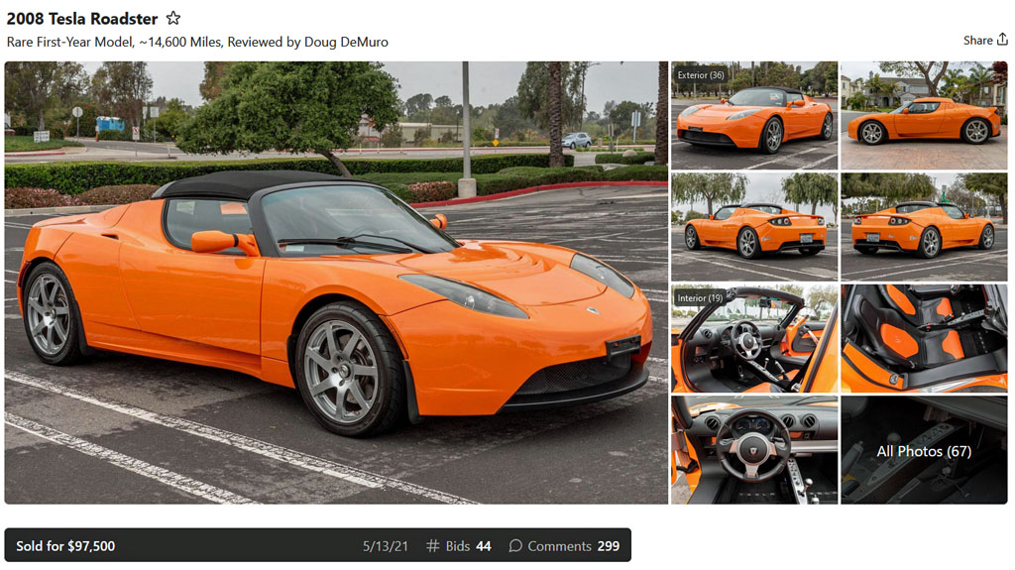Click the star icon to watch this listing

point(173,19)
